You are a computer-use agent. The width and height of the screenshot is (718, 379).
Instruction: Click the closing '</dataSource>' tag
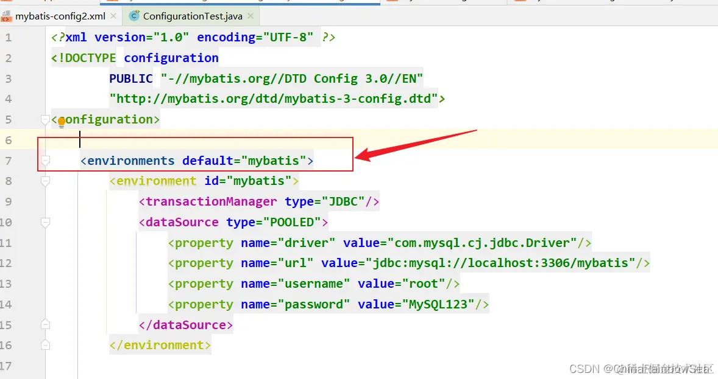pyautogui.click(x=186, y=325)
